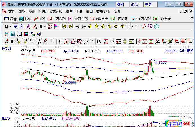195x127 pixels.
Task: Open the calculator icon
Action: [13, 34]
